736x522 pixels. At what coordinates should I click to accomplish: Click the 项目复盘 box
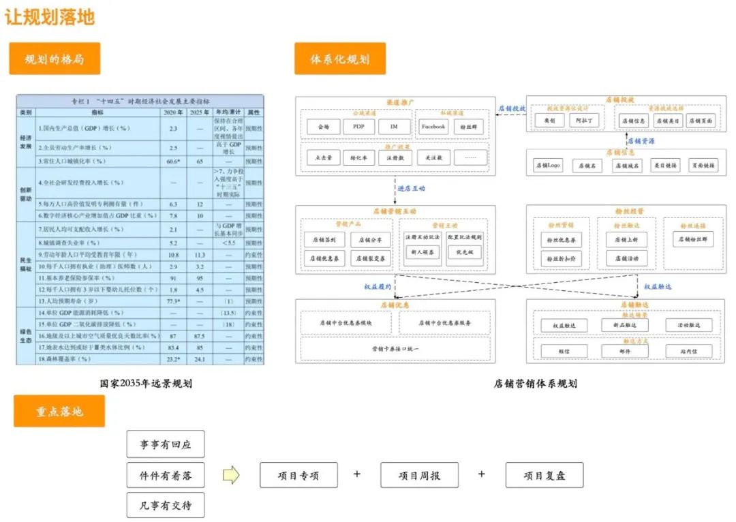[545, 475]
